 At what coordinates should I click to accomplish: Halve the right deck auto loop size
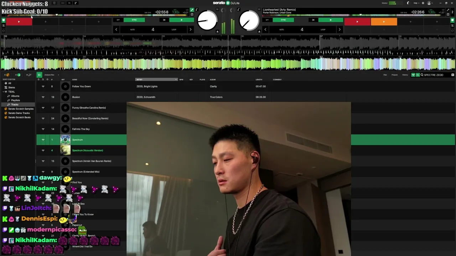[265, 30]
